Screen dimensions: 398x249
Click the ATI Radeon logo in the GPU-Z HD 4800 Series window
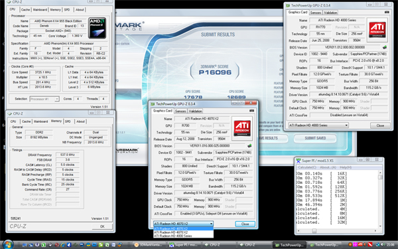(x=377, y=30)
